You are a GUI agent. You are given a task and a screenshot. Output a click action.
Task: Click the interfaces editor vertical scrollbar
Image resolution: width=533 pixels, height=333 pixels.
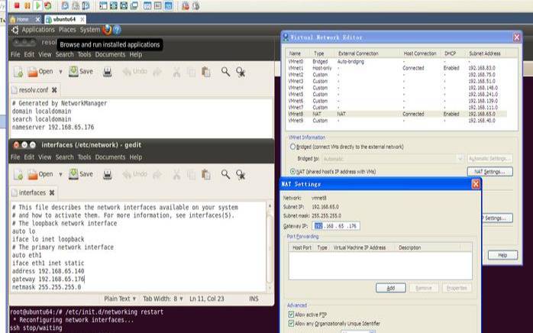click(x=270, y=247)
